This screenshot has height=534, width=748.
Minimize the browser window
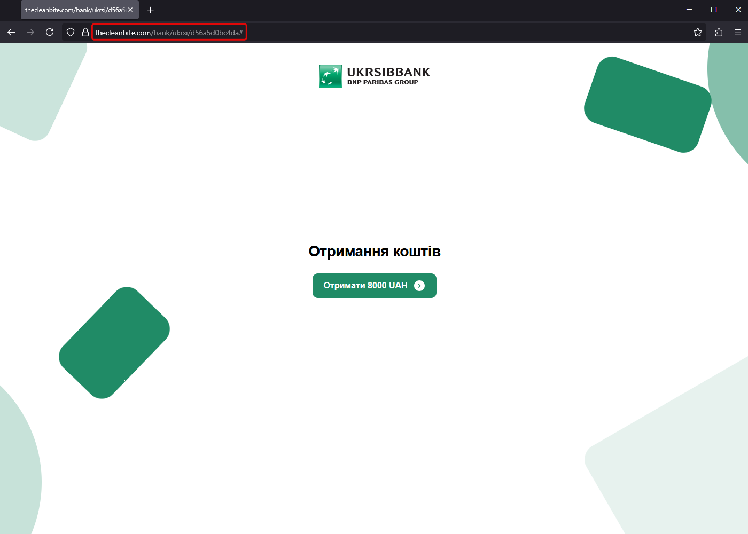689,10
